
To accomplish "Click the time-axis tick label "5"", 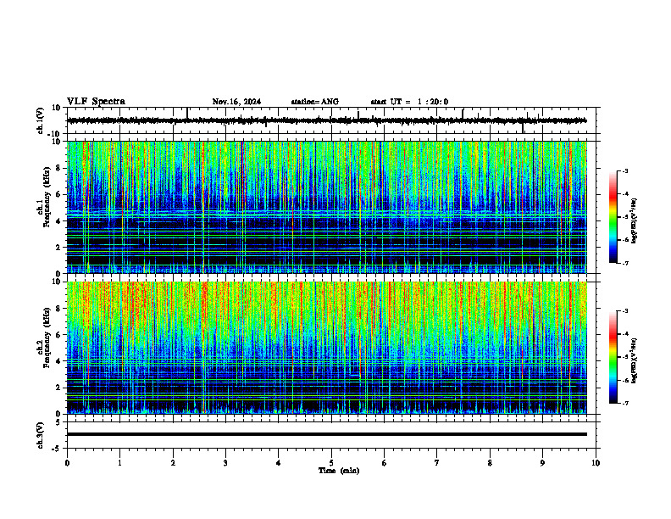I will [331, 463].
